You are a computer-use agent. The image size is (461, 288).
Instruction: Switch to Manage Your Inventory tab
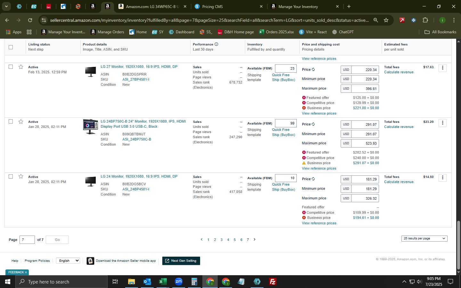tap(304, 6)
